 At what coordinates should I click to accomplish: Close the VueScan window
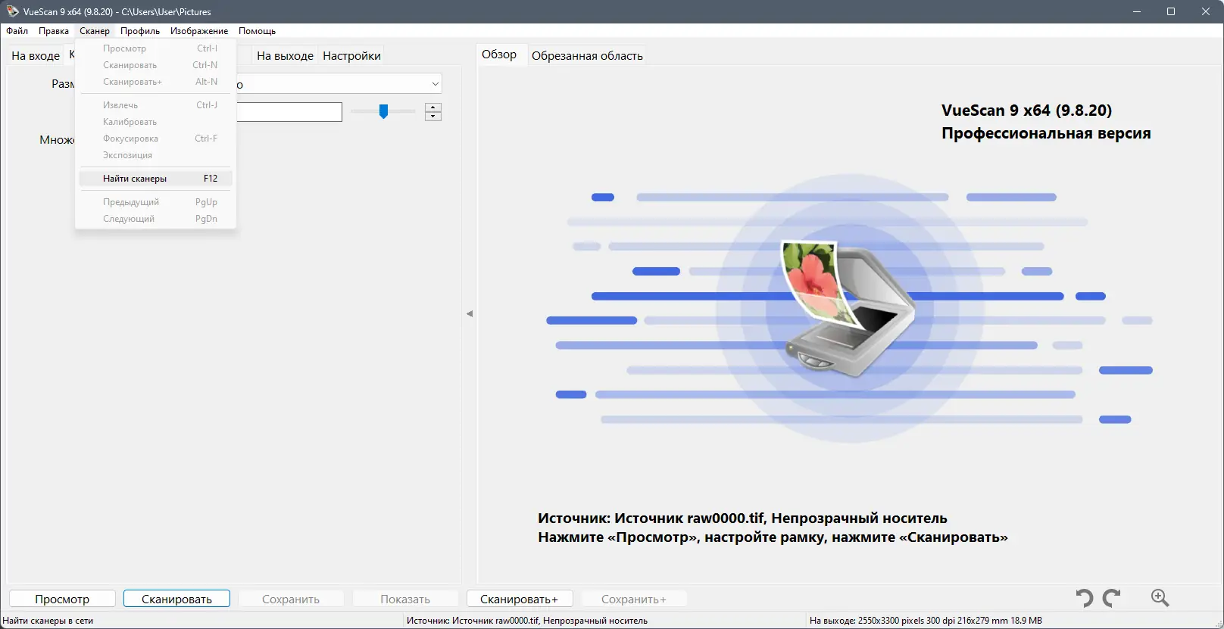1206,11
